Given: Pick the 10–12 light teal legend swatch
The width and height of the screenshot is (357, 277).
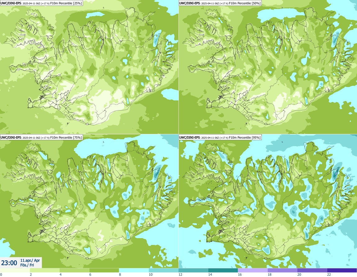Looking at the screenshot, I should (x=164, y=270).
